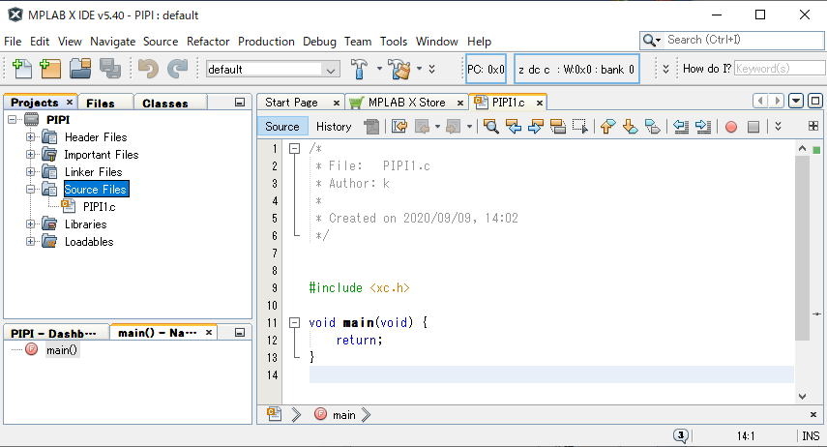Open the Production menu

(266, 42)
